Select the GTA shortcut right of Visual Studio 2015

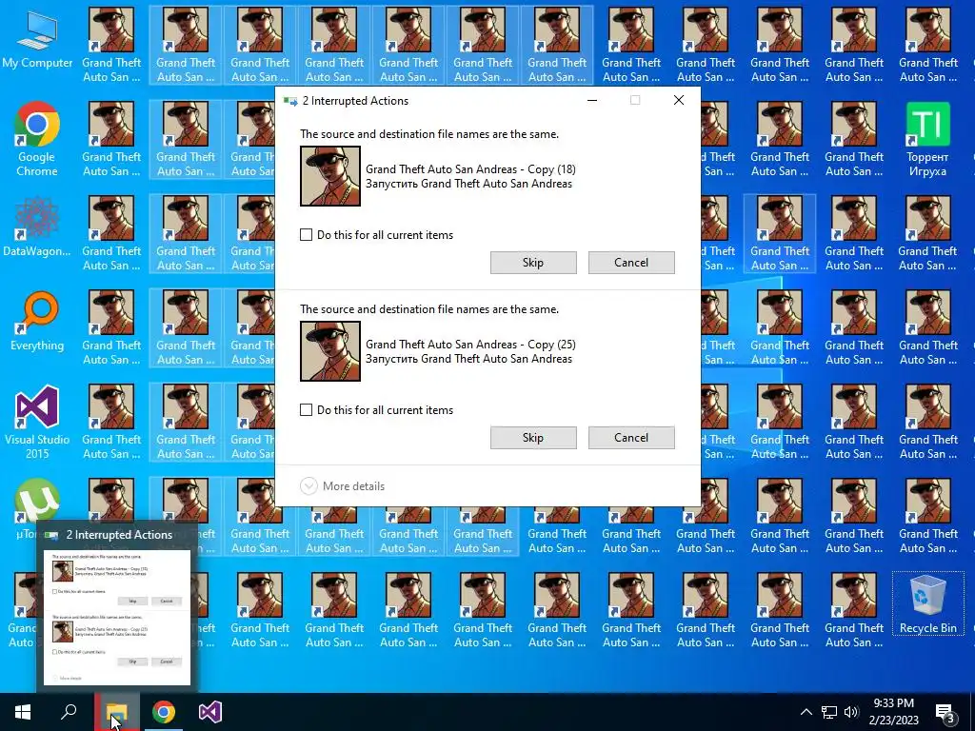point(111,423)
